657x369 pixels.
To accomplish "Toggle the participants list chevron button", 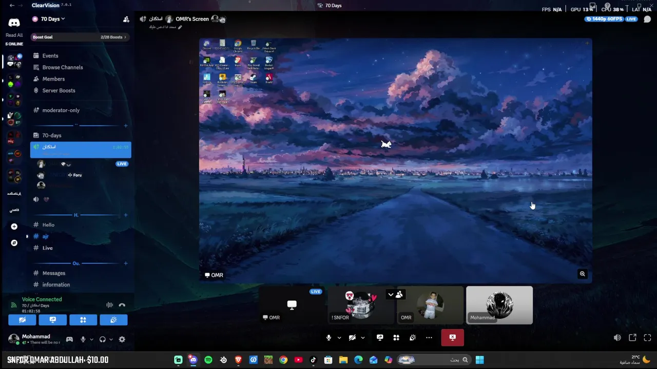I will coord(395,295).
